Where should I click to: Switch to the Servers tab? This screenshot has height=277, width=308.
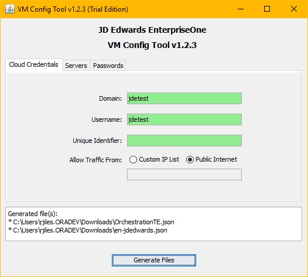point(76,66)
